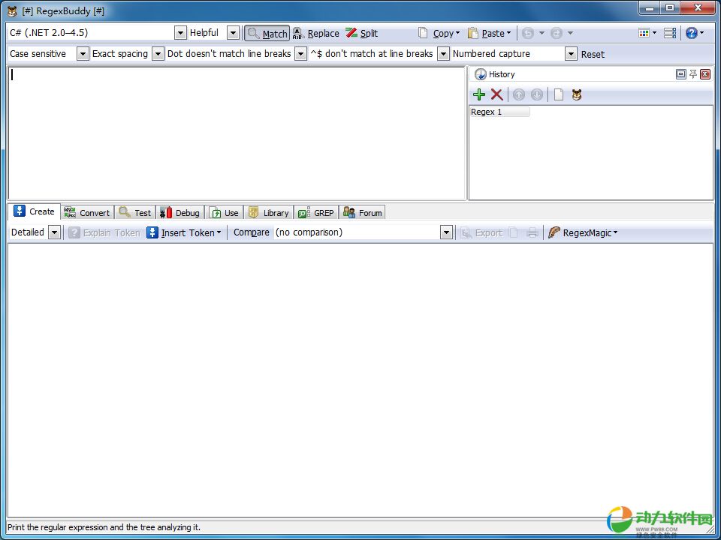
Task: Click the blank page clear history icon
Action: [x=558, y=94]
